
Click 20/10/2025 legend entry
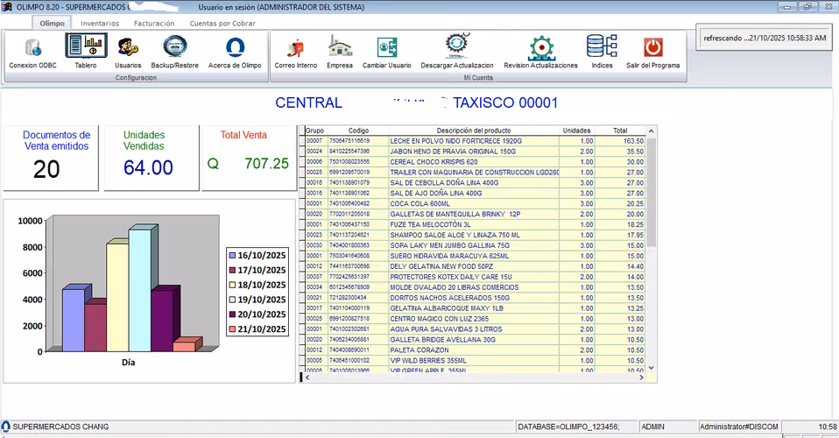pyautogui.click(x=257, y=314)
